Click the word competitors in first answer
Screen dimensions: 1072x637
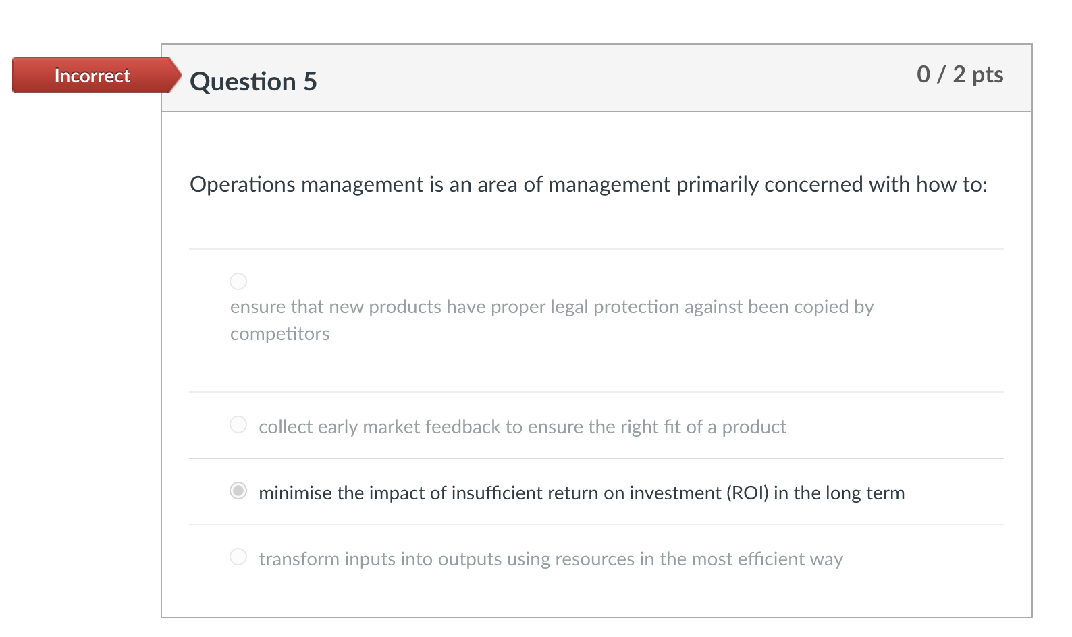click(279, 334)
